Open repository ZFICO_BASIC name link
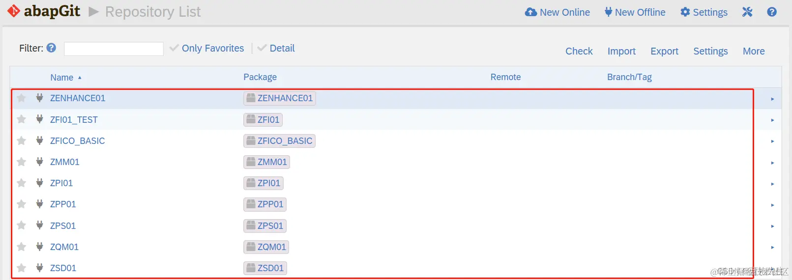Screen dimensions: 792x280 (x=77, y=140)
